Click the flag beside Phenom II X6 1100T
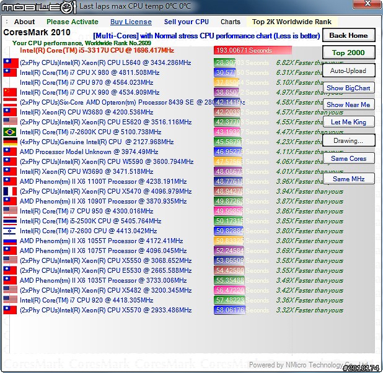This screenshot has height=373, width=383. pos(10,181)
